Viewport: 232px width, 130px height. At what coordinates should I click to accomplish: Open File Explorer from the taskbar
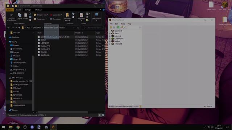point(11,127)
